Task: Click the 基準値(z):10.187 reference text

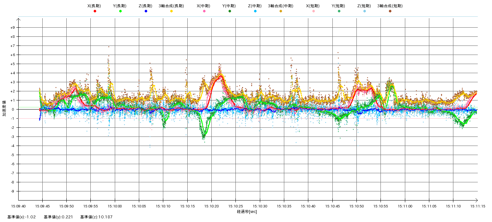Action: tap(96, 217)
